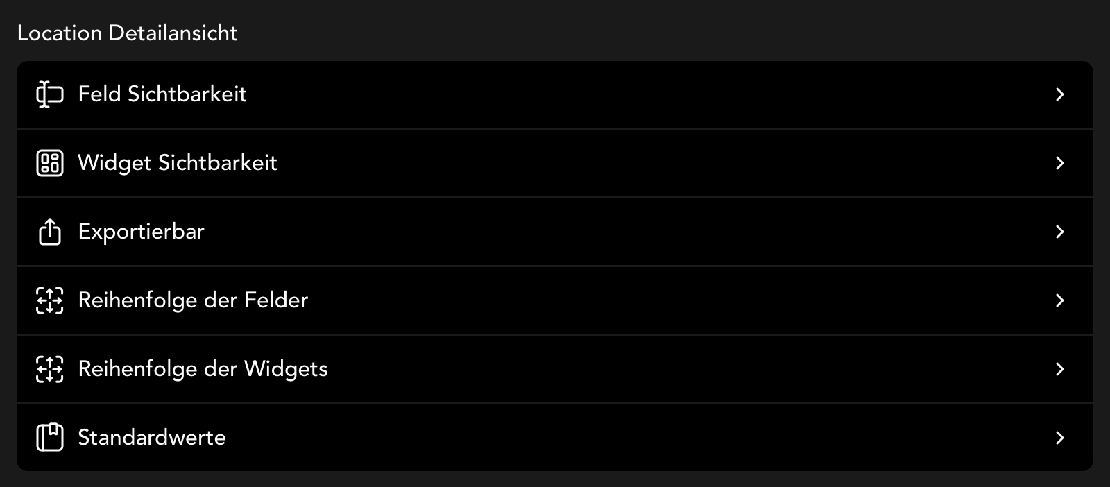Click the widget grid icon beside Widget Sichtbarkeit

tap(49, 163)
